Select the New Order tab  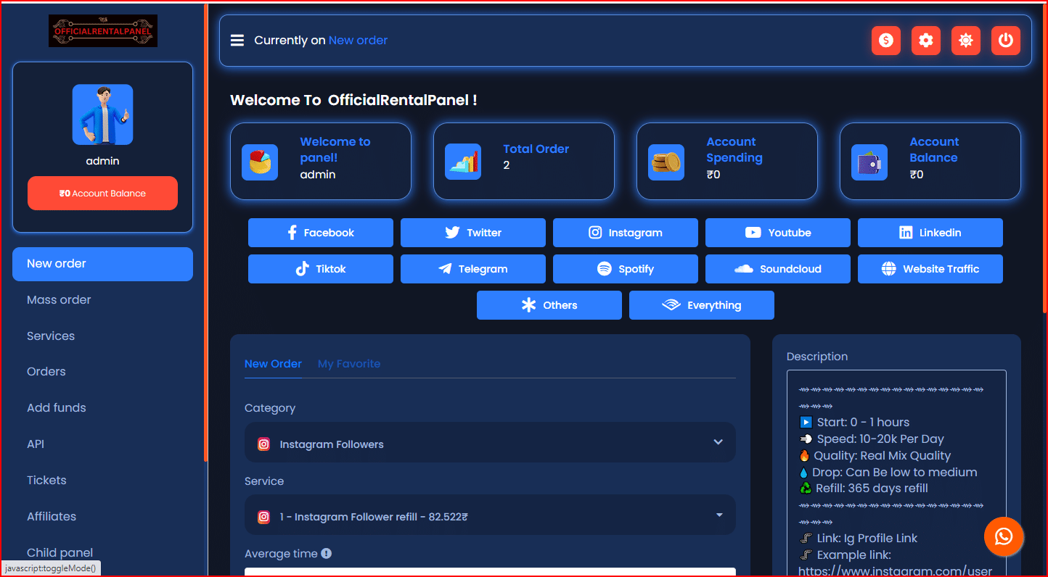click(273, 364)
